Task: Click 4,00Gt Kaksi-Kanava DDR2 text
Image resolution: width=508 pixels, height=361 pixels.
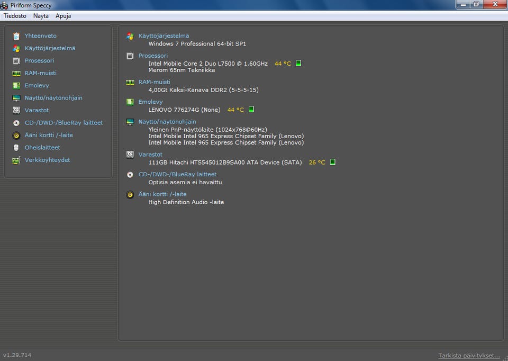Action: (x=203, y=90)
